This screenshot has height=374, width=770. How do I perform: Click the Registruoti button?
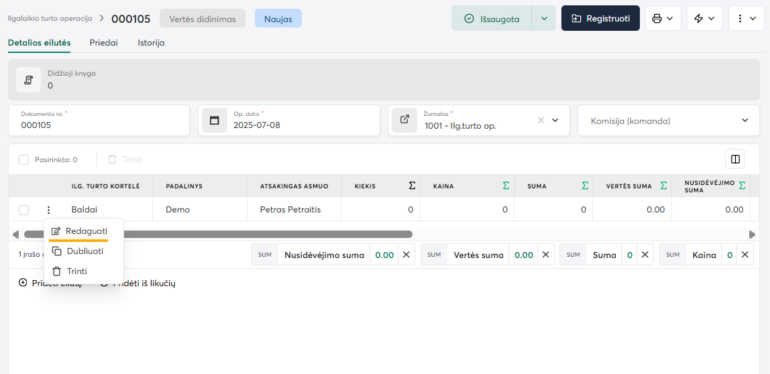coord(600,19)
